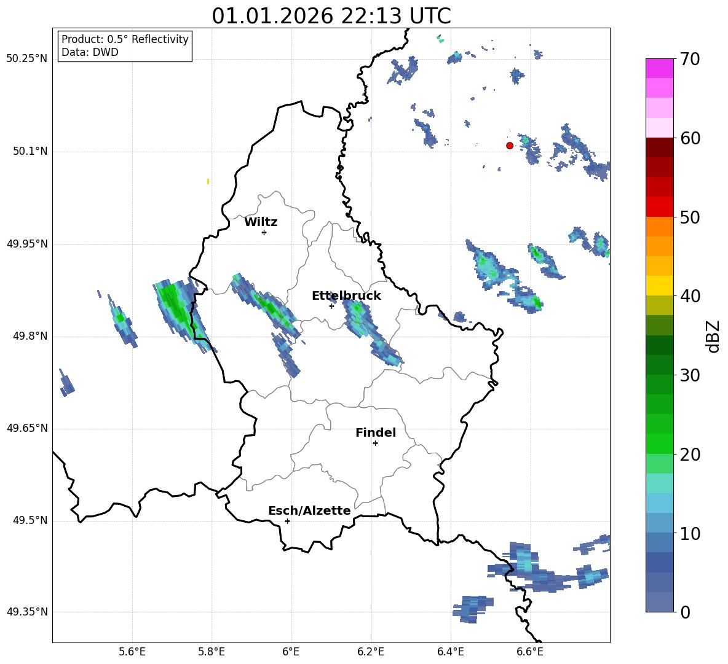Image resolution: width=728 pixels, height=664 pixels.
Task: Click the red station dot marker
Action: (x=509, y=146)
